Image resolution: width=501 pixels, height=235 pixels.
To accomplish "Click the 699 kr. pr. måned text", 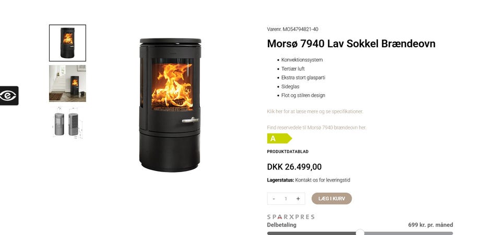I will coord(431,225).
